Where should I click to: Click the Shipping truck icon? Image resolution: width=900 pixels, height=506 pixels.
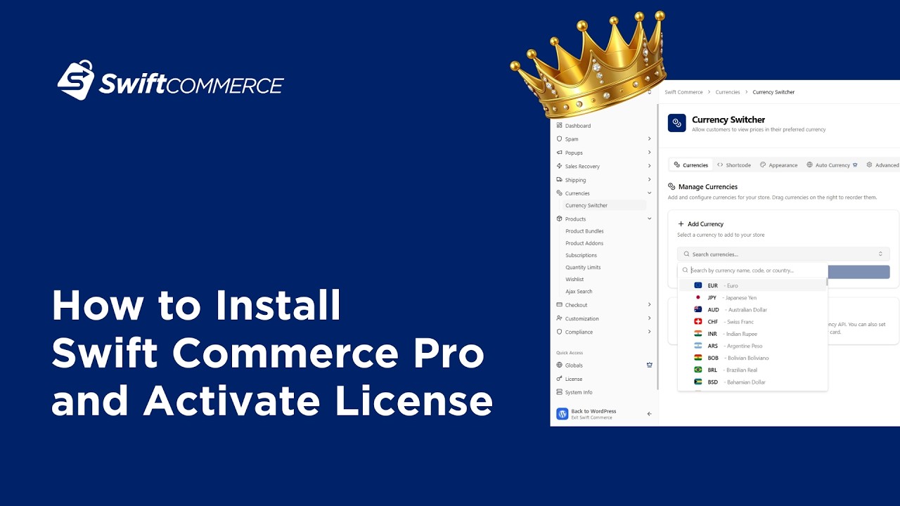click(x=559, y=180)
